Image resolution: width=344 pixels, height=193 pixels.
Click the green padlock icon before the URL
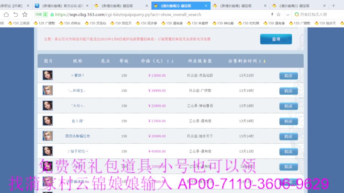tap(52, 15)
